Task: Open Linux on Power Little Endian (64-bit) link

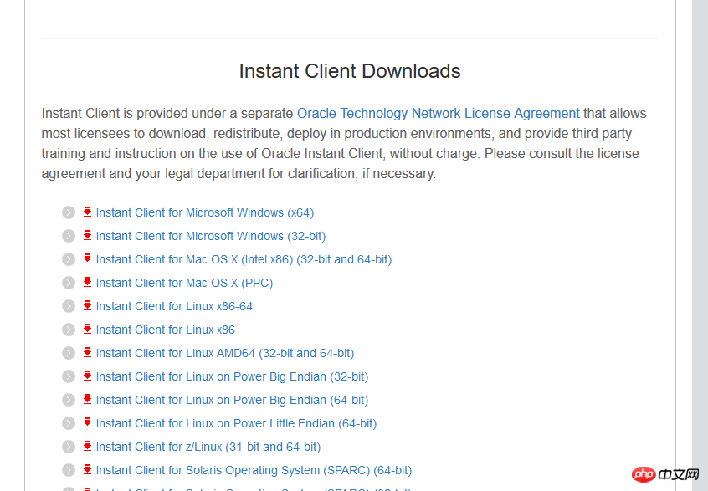Action: click(x=236, y=424)
